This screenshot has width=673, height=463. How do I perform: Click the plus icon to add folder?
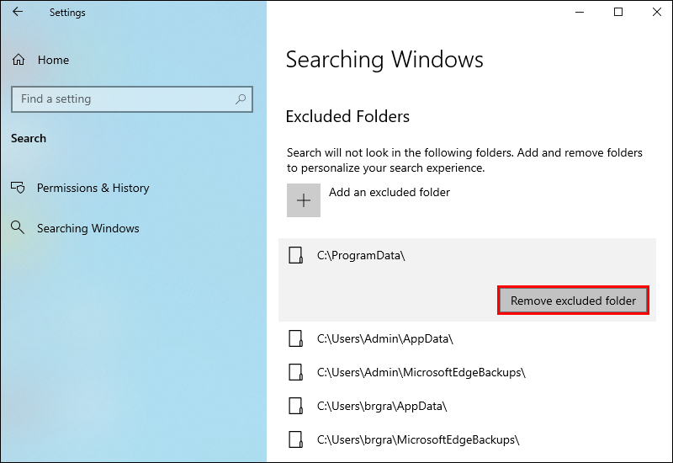click(x=304, y=200)
